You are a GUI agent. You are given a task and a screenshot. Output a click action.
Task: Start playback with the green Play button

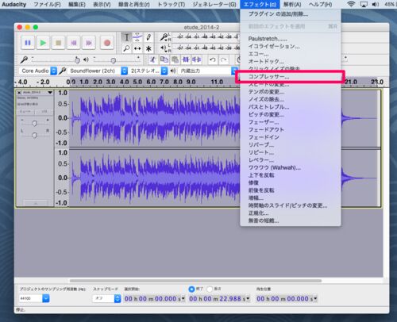[43, 43]
